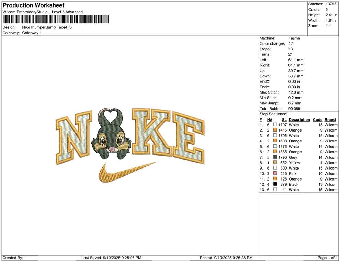Click the N# column header

(x=270, y=120)
